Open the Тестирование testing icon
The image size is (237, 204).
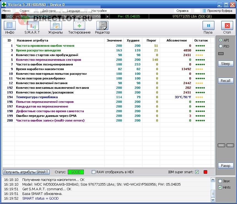pyautogui.click(x=79, y=26)
